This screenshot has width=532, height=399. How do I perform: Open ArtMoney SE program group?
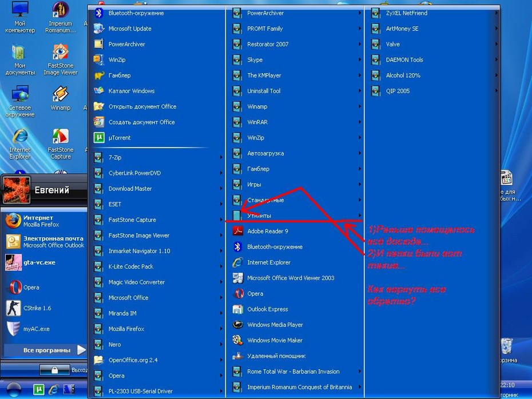pyautogui.click(x=433, y=29)
